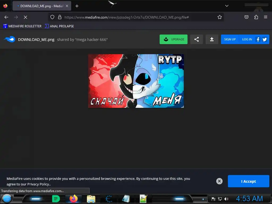Image resolution: width=272 pixels, height=204 pixels.
Task: Share the file via share icon
Action: pos(197,39)
